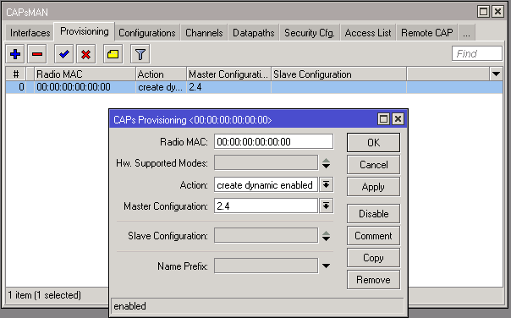Copy this provisioning rule
511x318 pixels.
pyautogui.click(x=373, y=258)
